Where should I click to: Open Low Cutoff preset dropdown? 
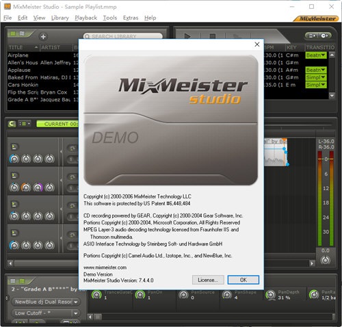(76, 313)
